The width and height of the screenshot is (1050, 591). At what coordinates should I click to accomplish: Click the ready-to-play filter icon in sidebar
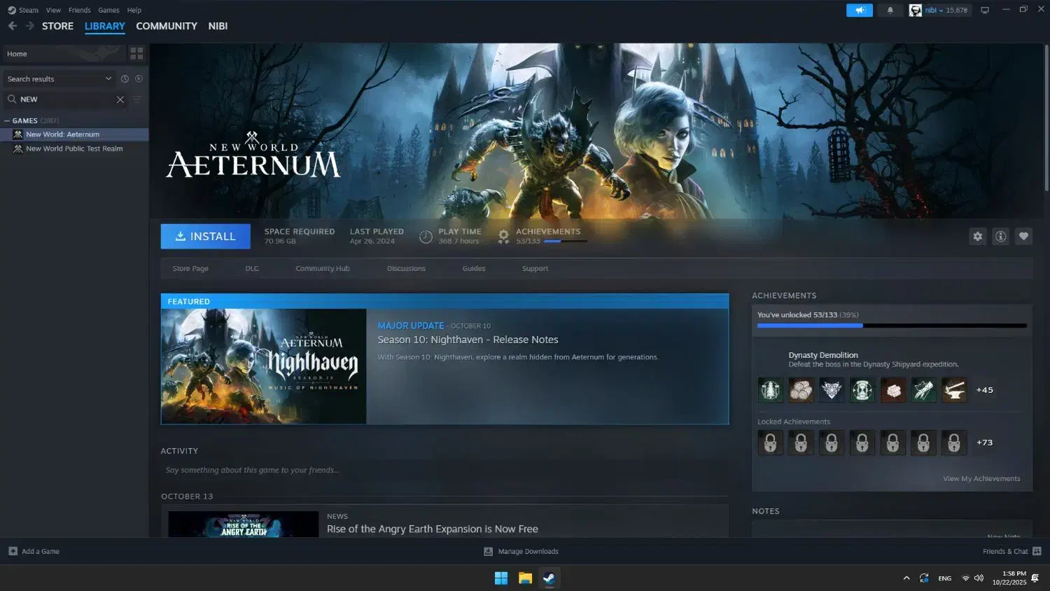(139, 79)
